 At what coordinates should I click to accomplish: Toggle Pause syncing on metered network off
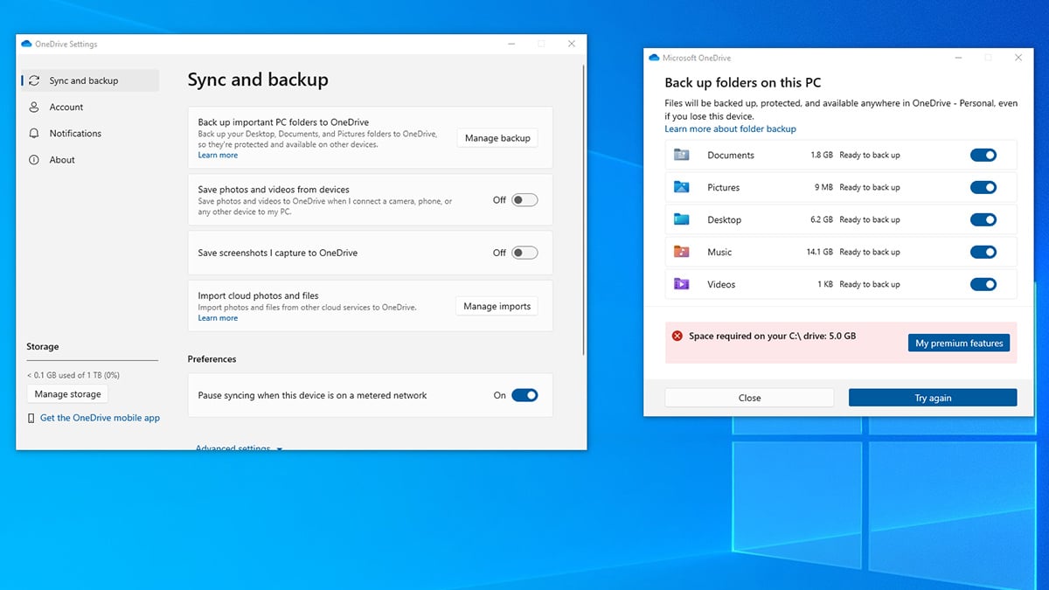click(524, 395)
